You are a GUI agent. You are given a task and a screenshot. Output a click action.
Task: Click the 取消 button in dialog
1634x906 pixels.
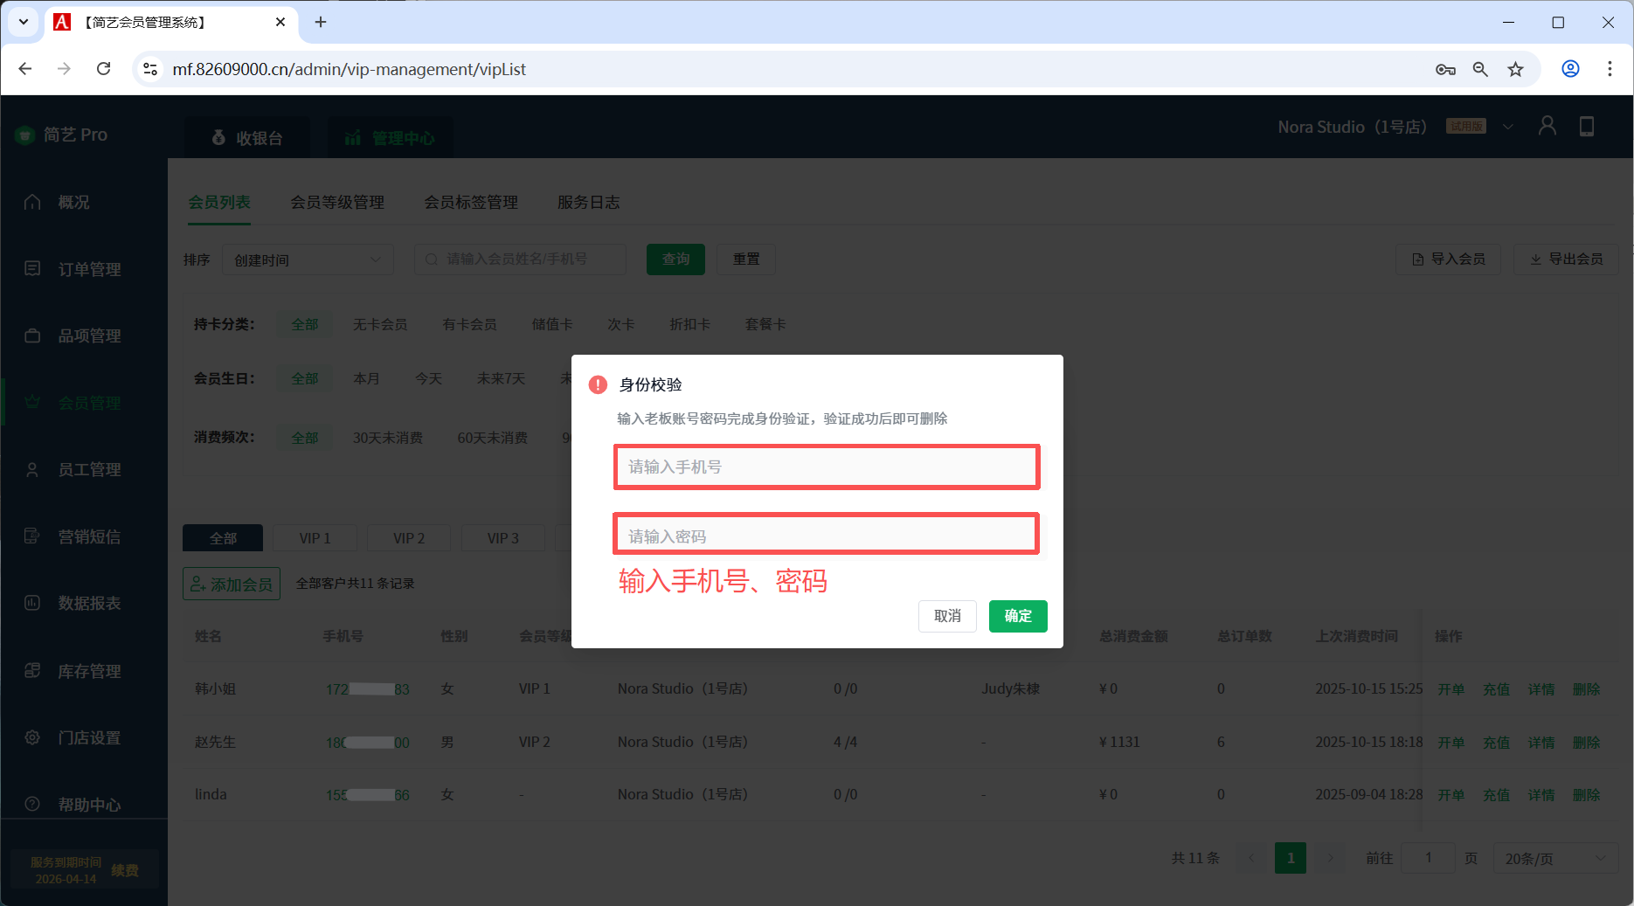(947, 616)
